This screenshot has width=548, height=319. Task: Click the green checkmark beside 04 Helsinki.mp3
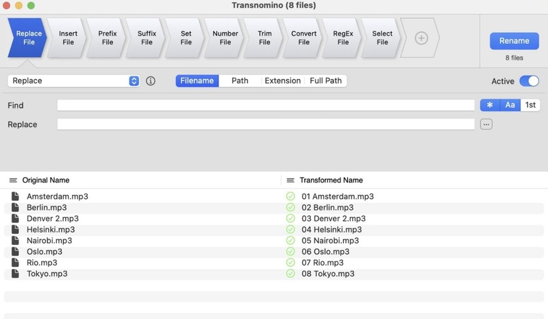click(x=290, y=229)
